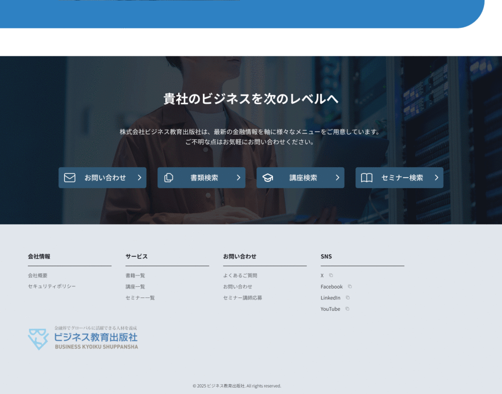Open よくあるご質問 page link
Image resolution: width=502 pixels, height=394 pixels.
pyautogui.click(x=240, y=275)
